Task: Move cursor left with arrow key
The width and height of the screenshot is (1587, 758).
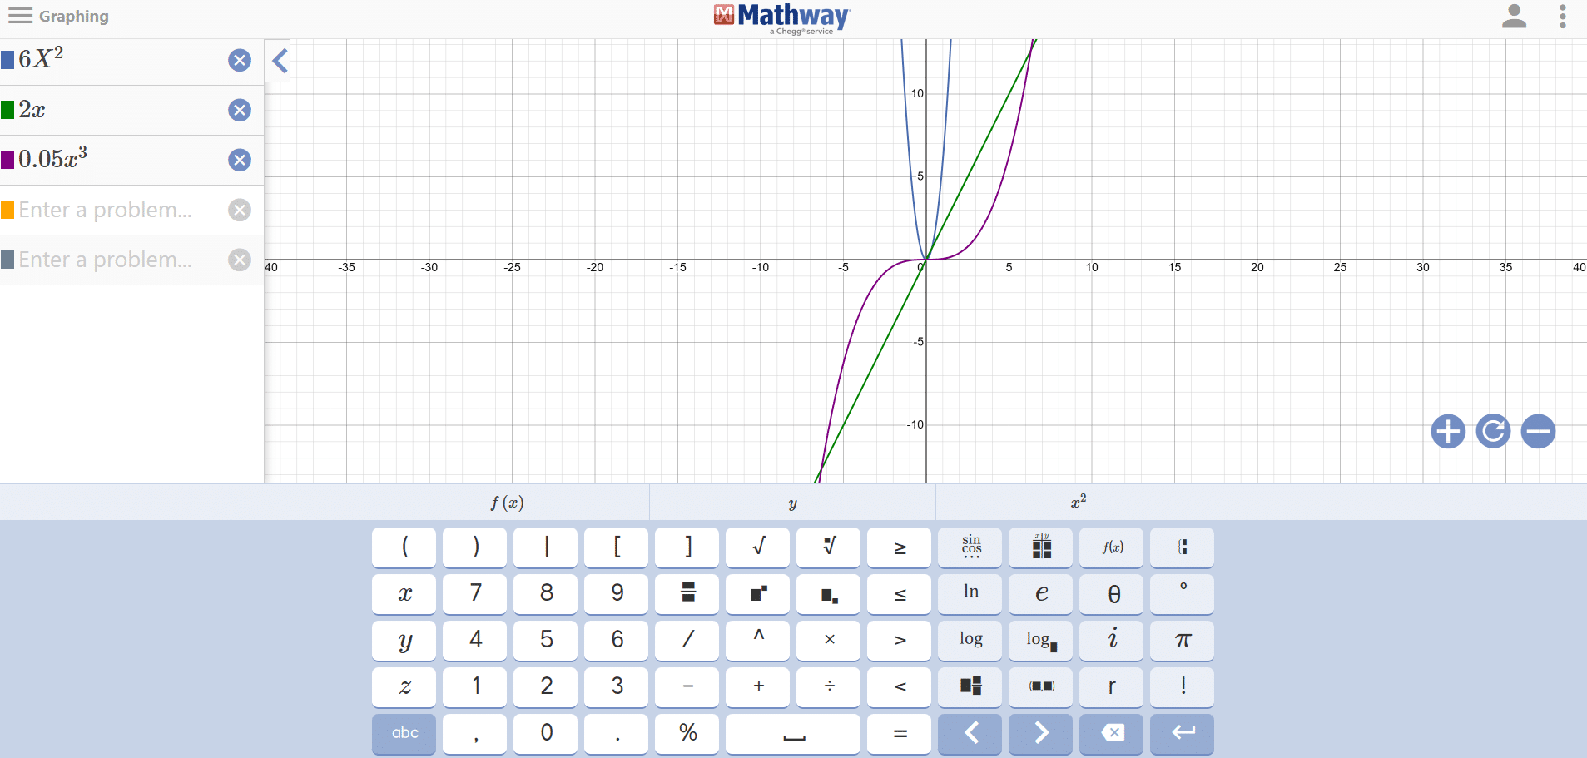Action: coord(971,733)
